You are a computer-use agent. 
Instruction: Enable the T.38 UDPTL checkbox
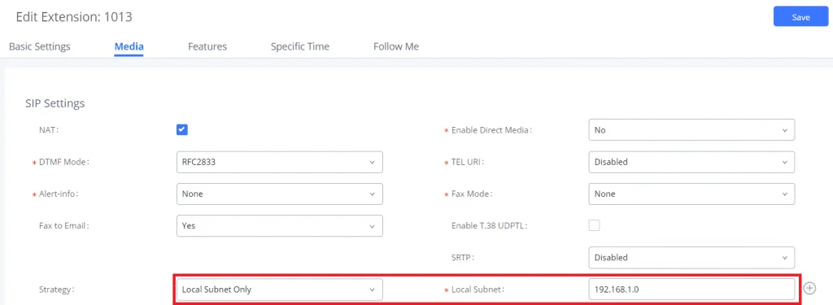pos(594,225)
